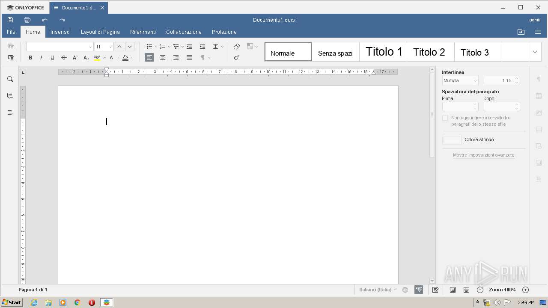Center align text
The image size is (548, 308).
pyautogui.click(x=163, y=57)
